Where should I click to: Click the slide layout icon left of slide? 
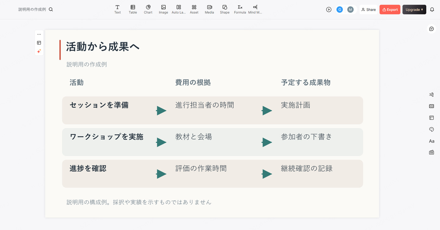(39, 43)
